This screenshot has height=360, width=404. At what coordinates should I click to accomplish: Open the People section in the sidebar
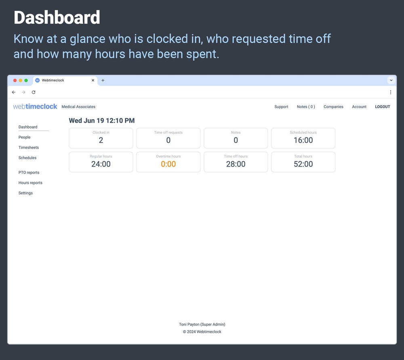(x=24, y=137)
